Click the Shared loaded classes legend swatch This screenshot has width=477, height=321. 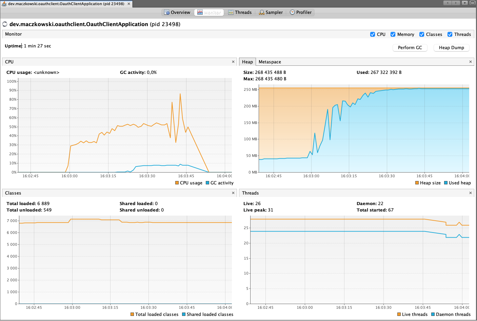coord(184,314)
